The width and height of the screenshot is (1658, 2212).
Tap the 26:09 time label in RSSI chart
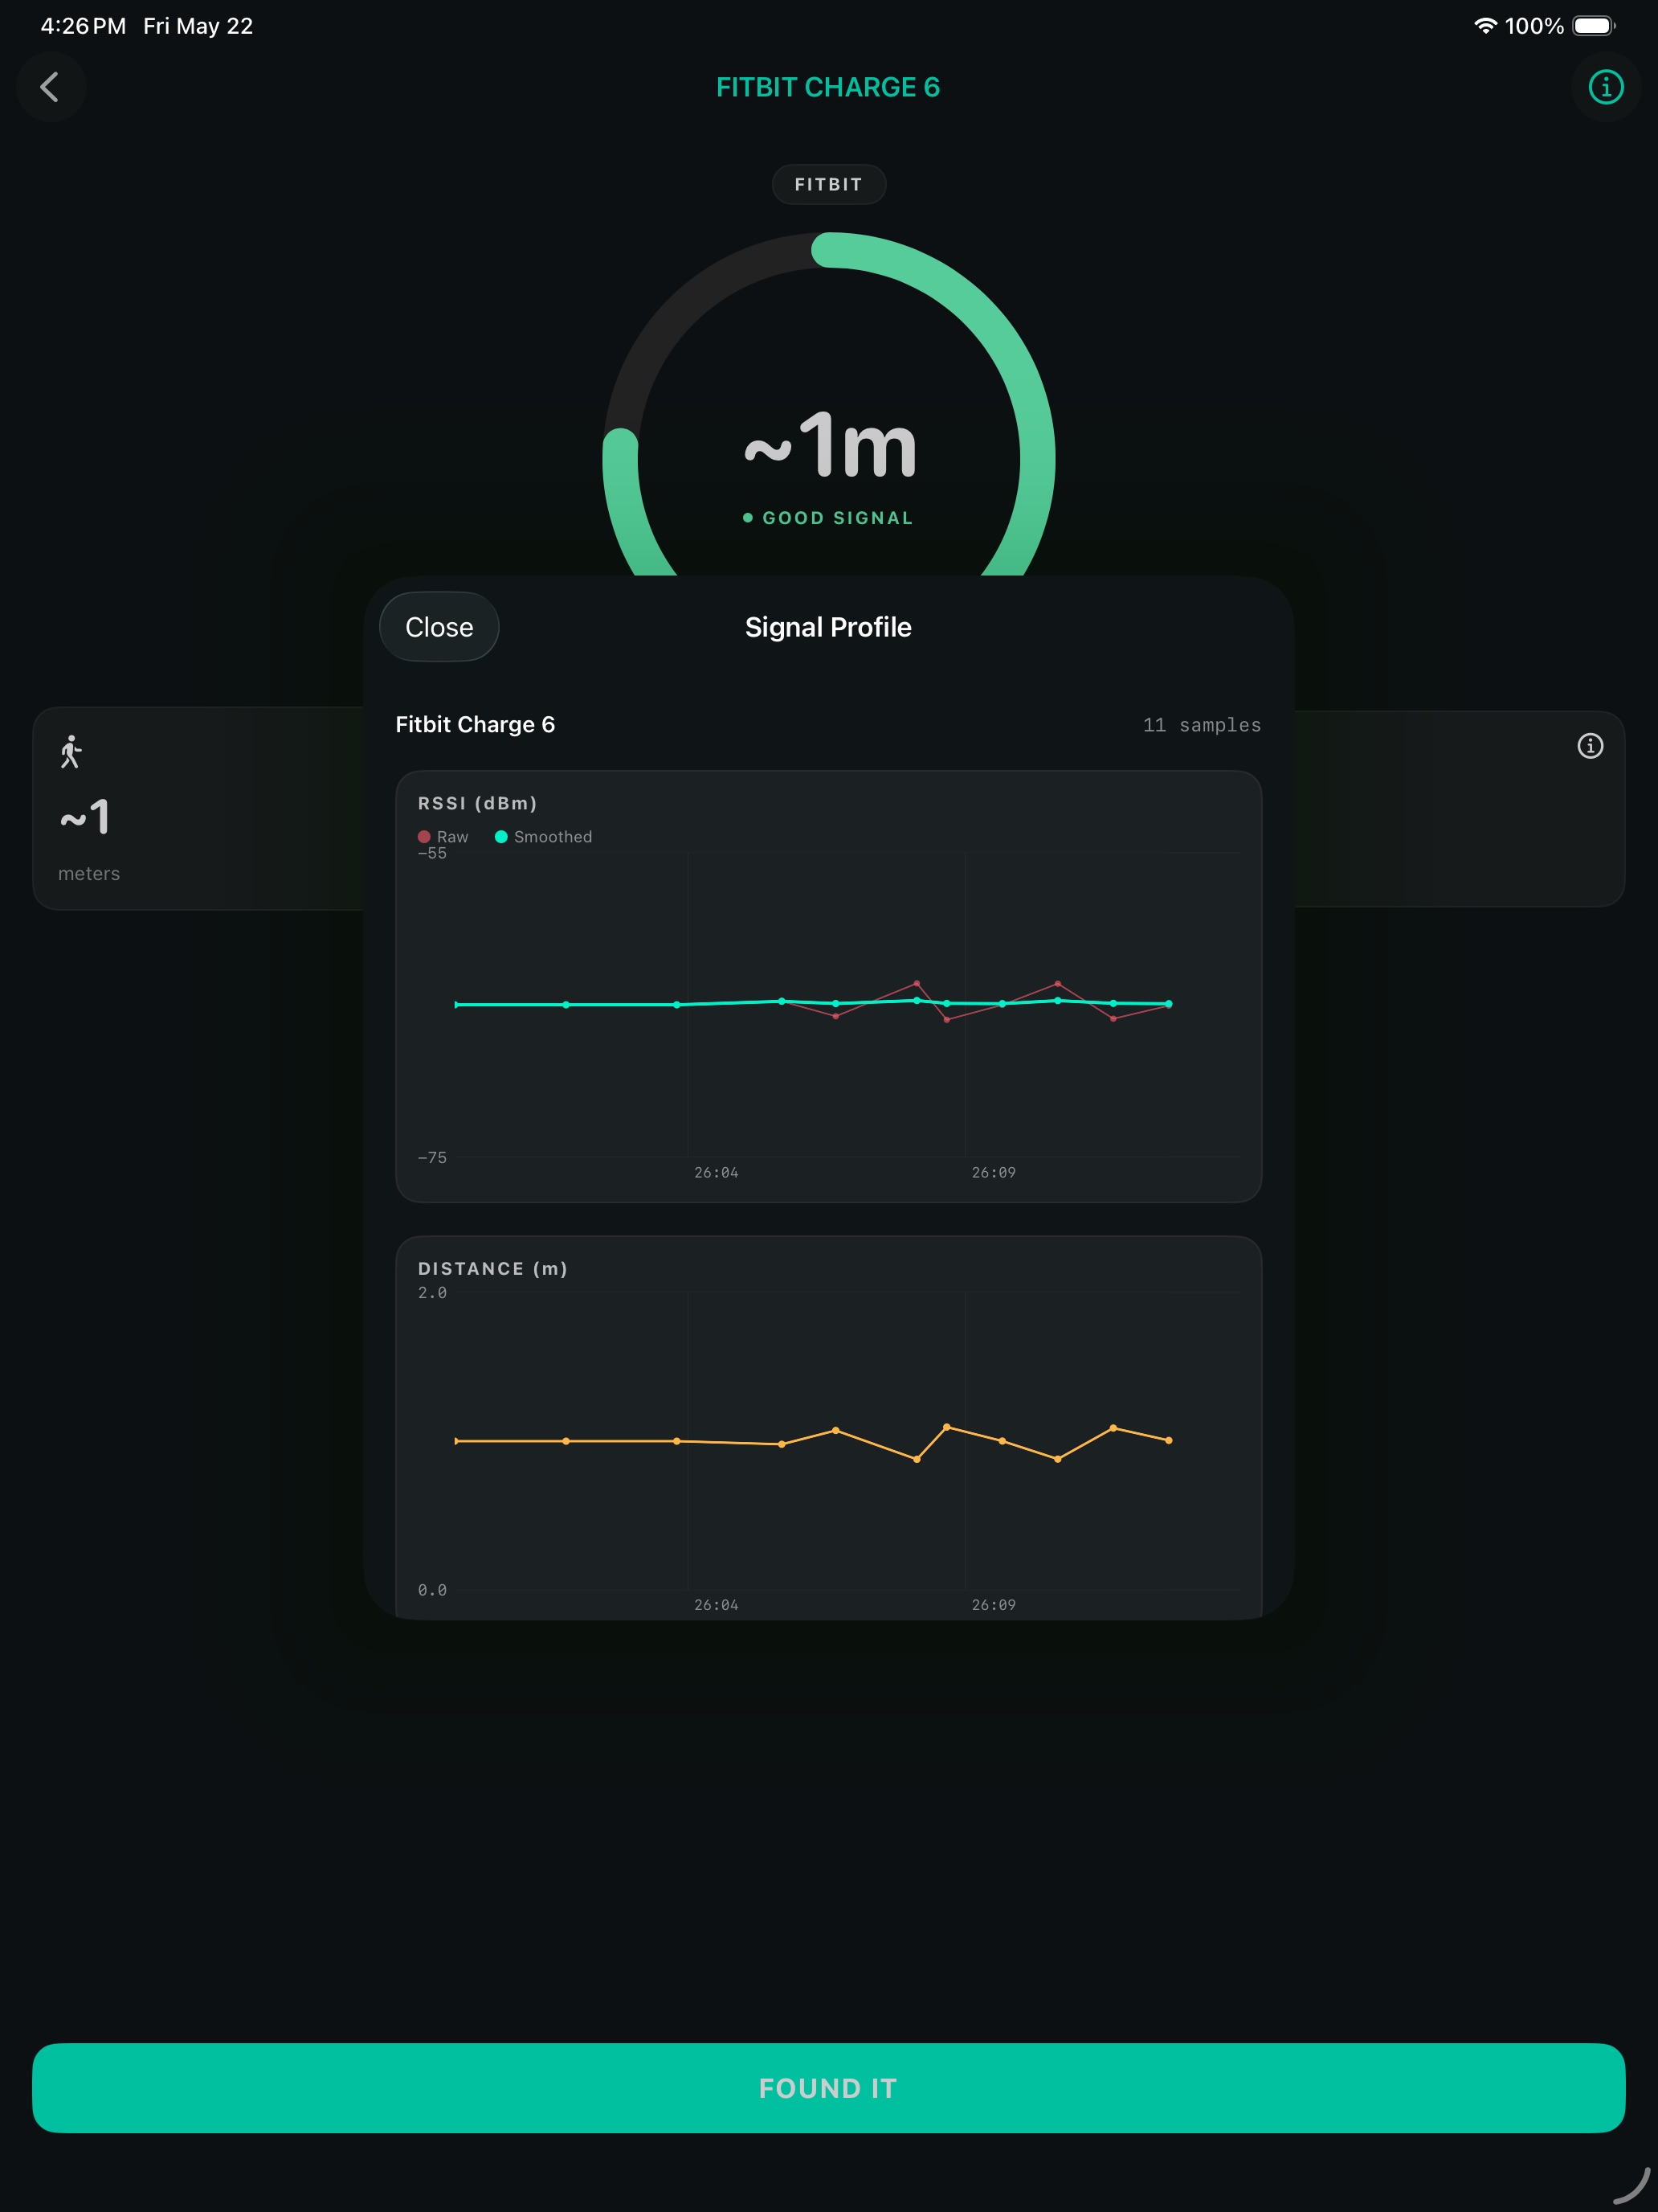tap(994, 1173)
